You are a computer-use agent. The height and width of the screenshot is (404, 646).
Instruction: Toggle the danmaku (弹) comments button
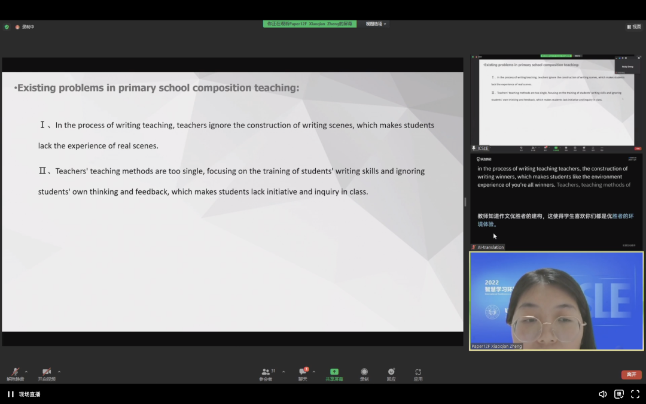coord(619,394)
